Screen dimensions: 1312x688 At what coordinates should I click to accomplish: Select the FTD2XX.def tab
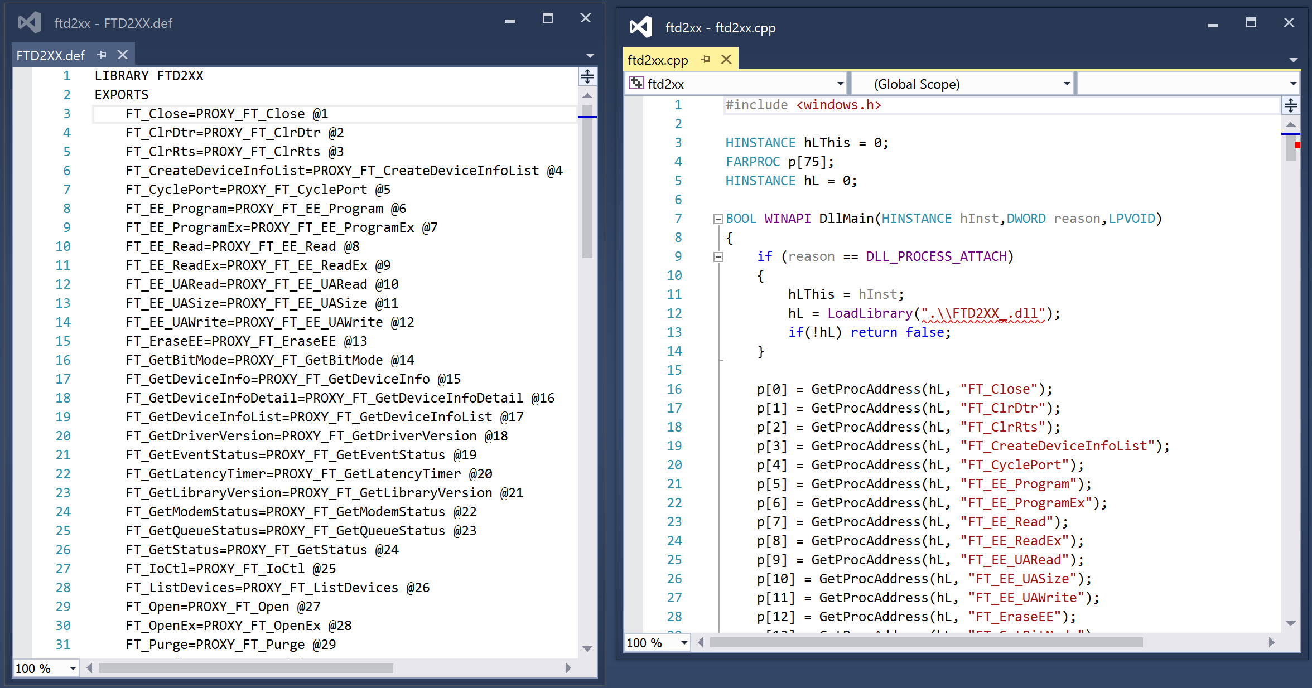tap(50, 55)
